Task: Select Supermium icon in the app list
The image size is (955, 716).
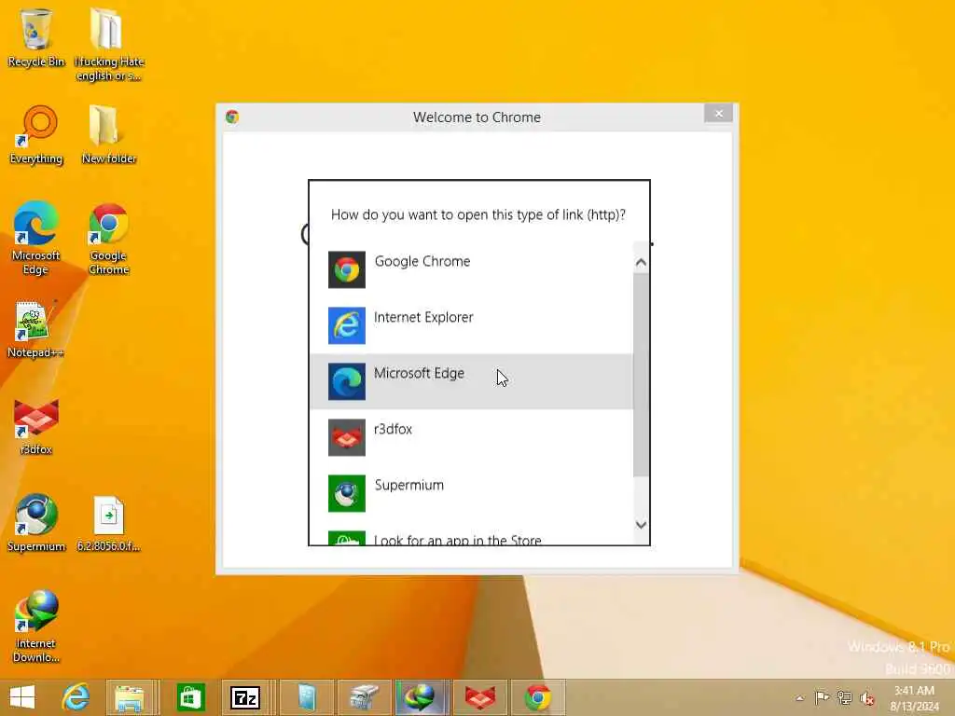Action: pos(347,494)
